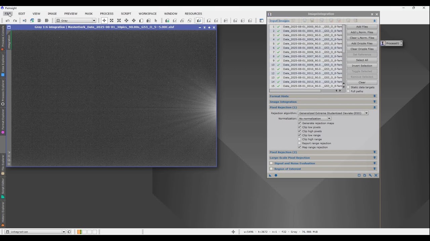
Task: Click the Redo arrow in the toolbar
Action: [15, 21]
